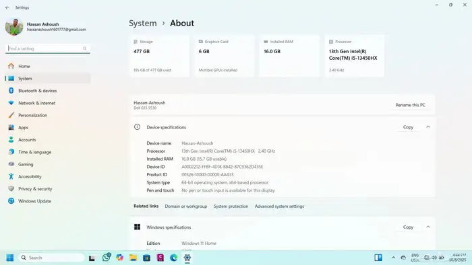Click the 16.0 GB (15.7 GB usable) value
472x265 pixels.
coord(204,159)
